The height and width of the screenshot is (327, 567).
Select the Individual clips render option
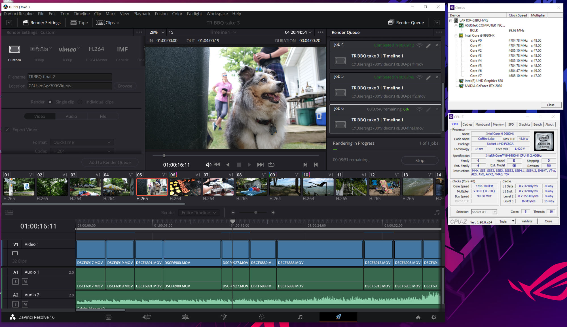(x=80, y=102)
